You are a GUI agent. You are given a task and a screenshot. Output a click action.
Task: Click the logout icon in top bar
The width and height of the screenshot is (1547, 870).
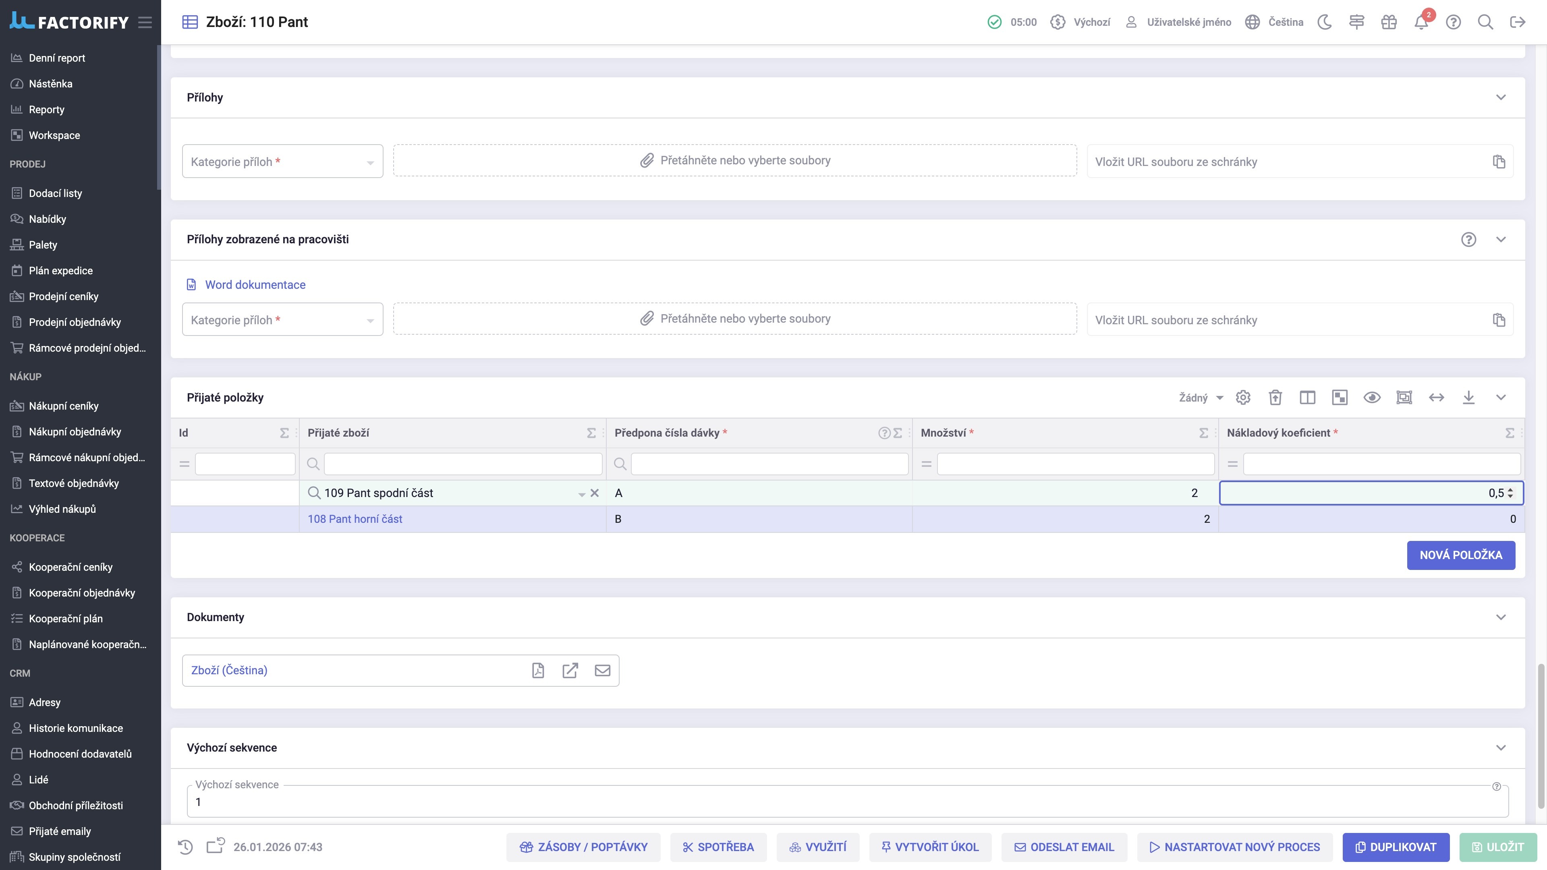coord(1518,22)
